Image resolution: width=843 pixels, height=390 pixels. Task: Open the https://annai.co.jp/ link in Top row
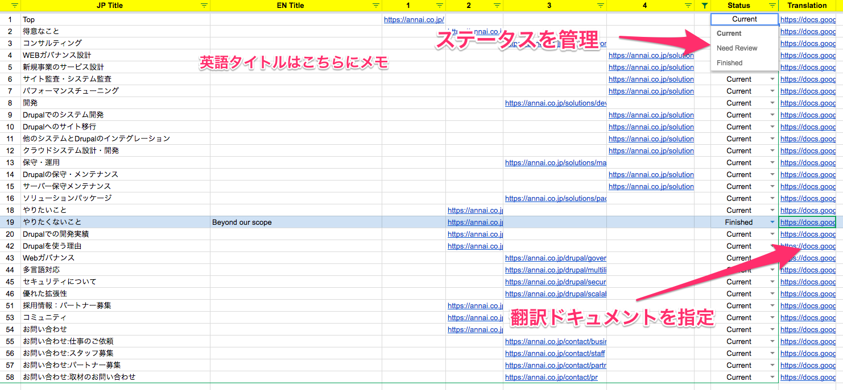(414, 20)
